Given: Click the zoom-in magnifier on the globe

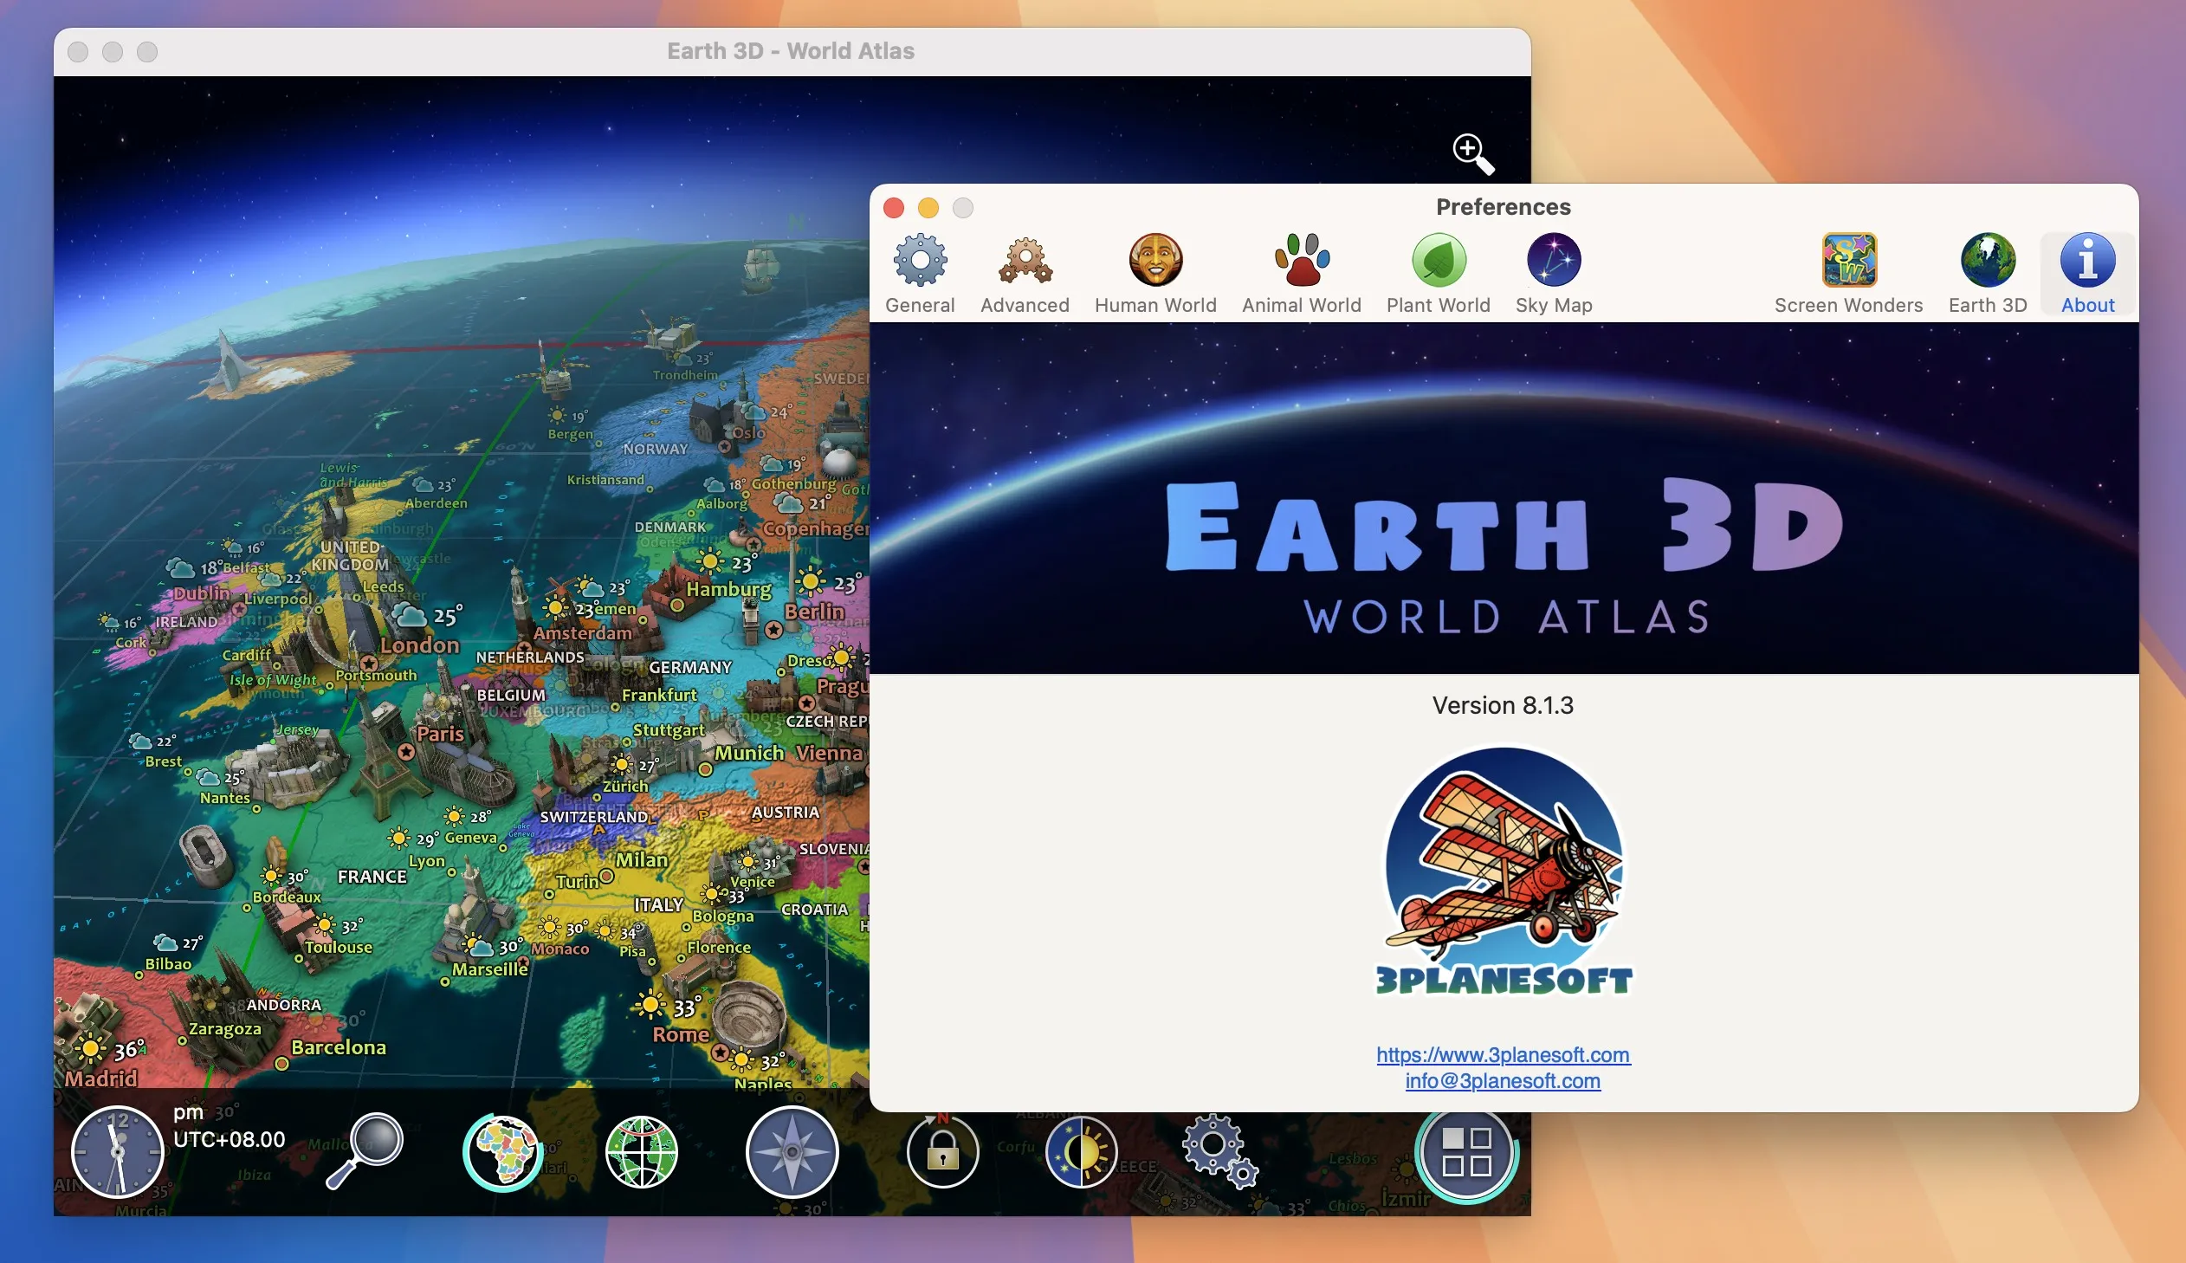Looking at the screenshot, I should pos(1472,153).
